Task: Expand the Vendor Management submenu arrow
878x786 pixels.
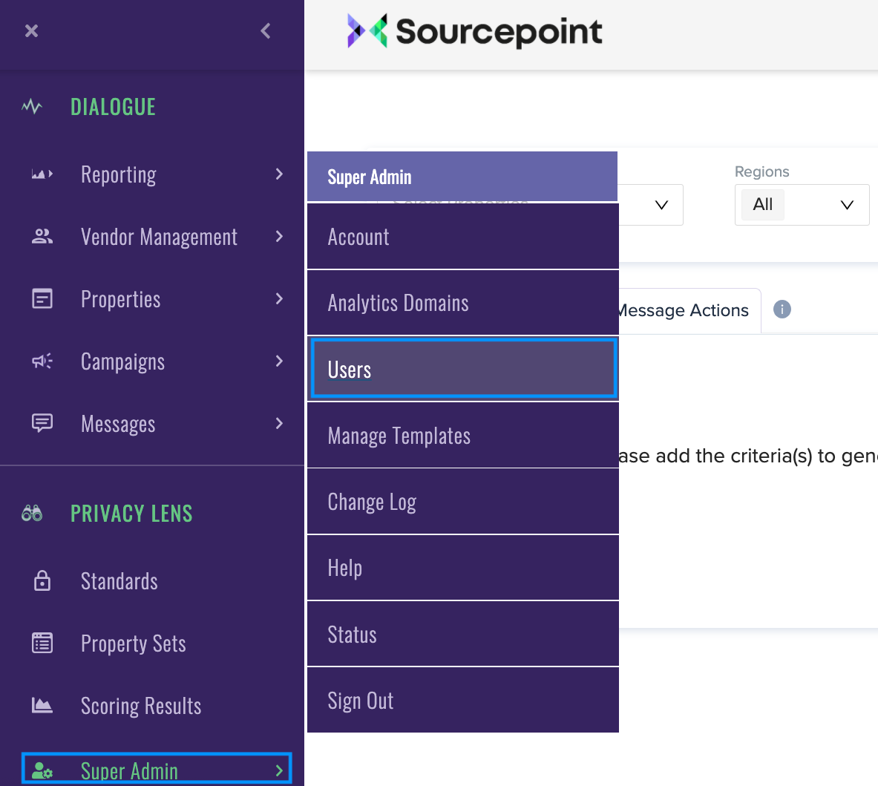Action: click(279, 237)
